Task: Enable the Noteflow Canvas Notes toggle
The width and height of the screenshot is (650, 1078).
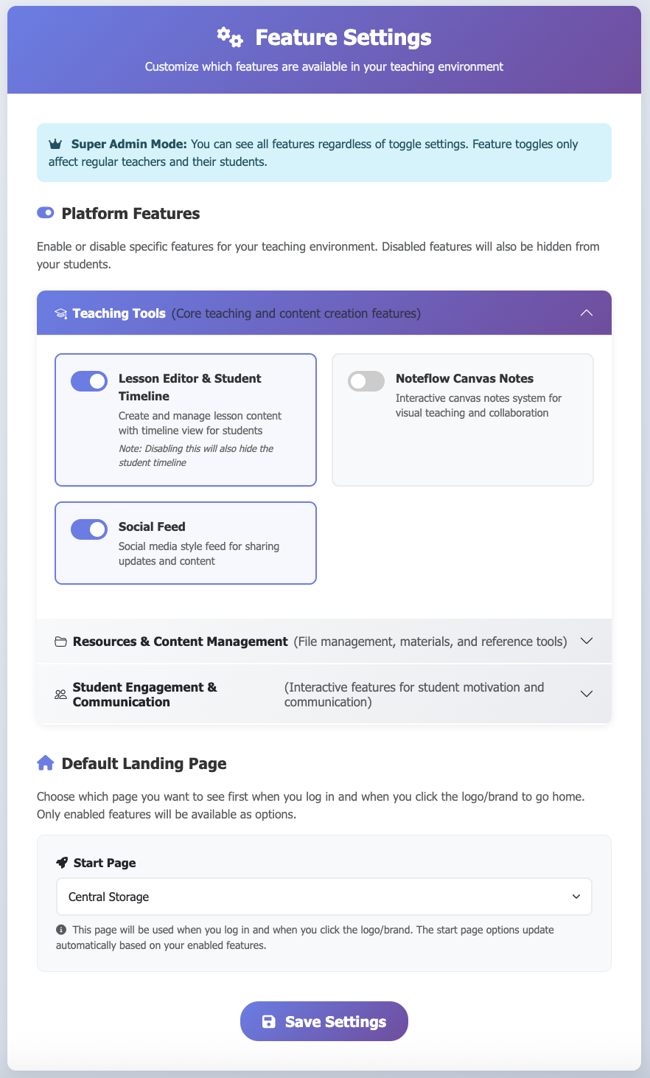Action: 366,381
